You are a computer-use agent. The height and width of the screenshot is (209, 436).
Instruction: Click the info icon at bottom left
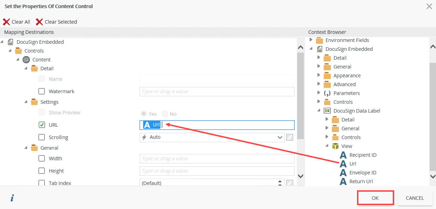(x=12, y=198)
